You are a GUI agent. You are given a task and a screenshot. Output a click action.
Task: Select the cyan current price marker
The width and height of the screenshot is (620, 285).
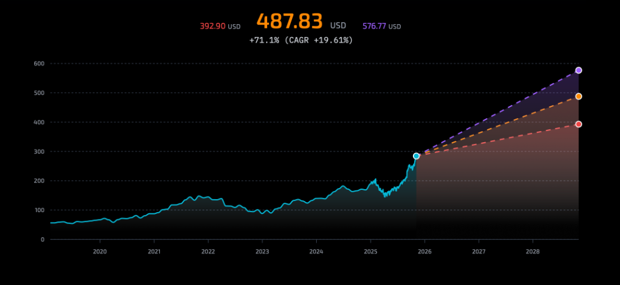(x=416, y=156)
